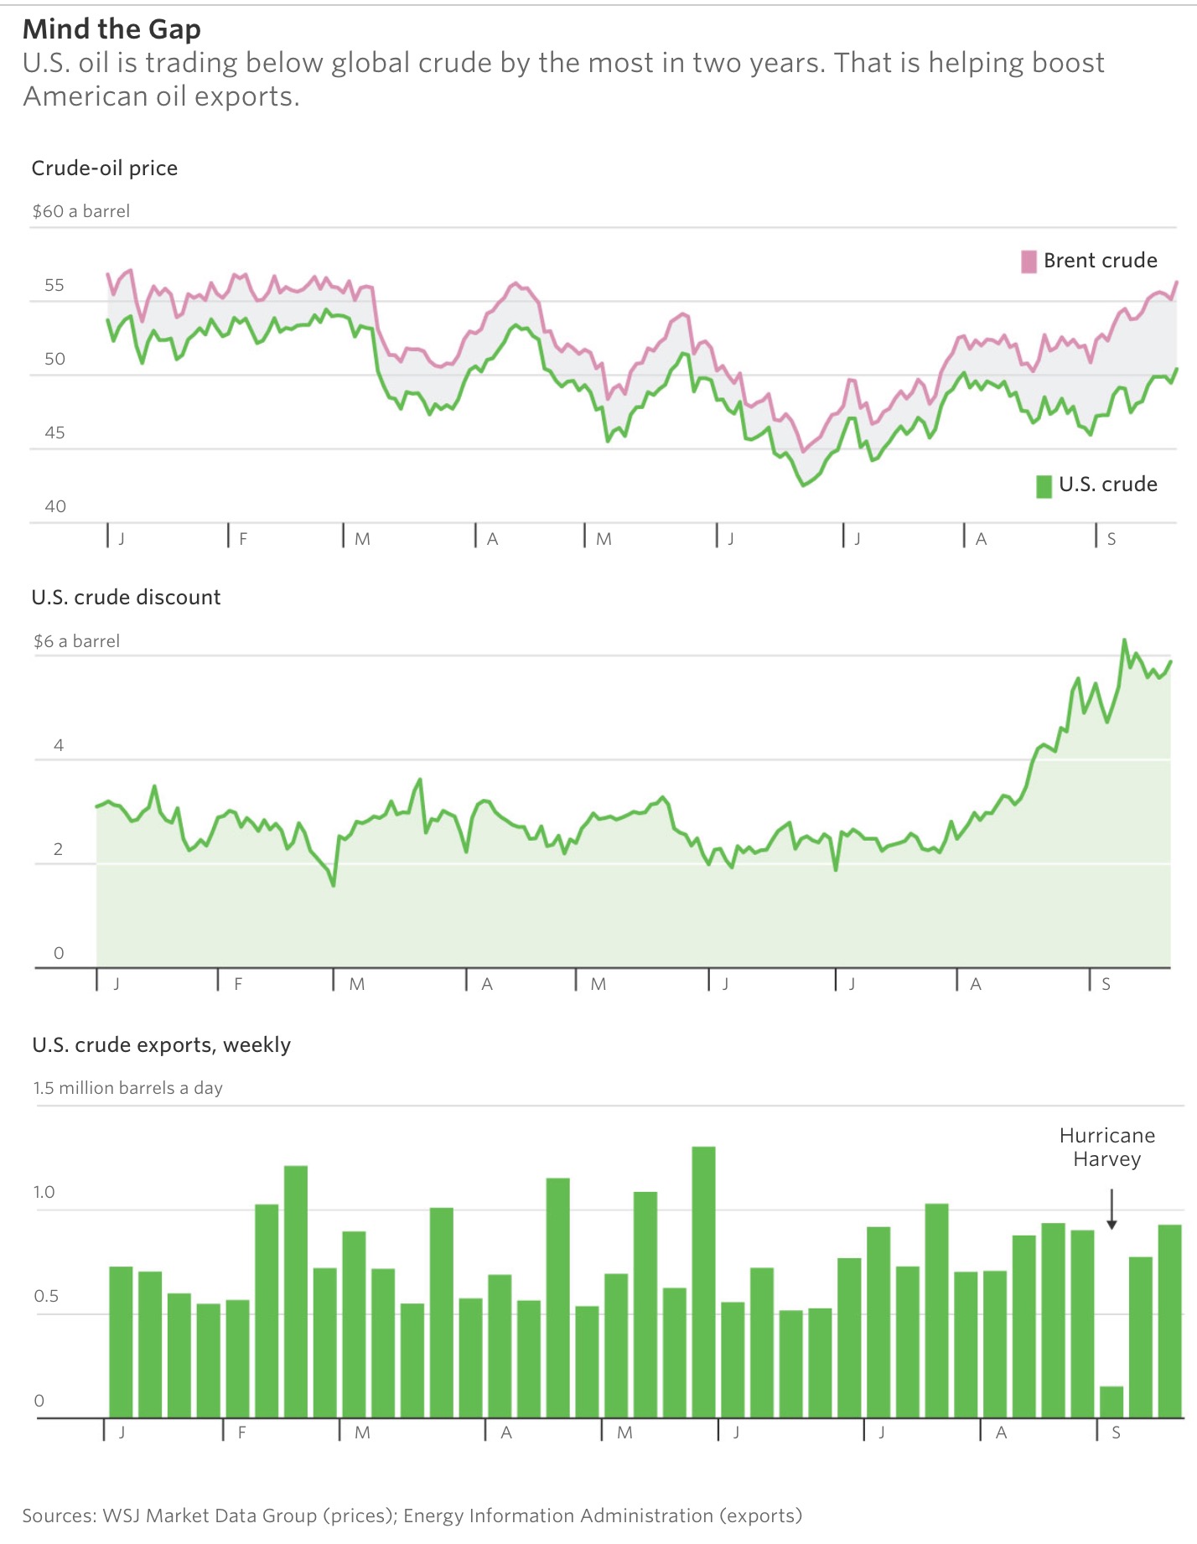Click the Hurricane Harvey arrow marker
1197x1544 pixels.
(x=1111, y=1210)
